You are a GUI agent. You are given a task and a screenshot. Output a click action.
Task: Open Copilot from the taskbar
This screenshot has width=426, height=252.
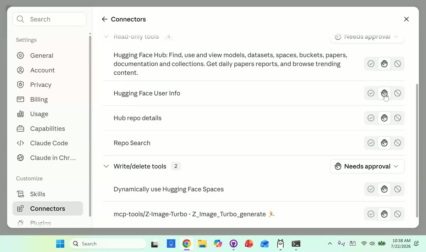(x=218, y=244)
